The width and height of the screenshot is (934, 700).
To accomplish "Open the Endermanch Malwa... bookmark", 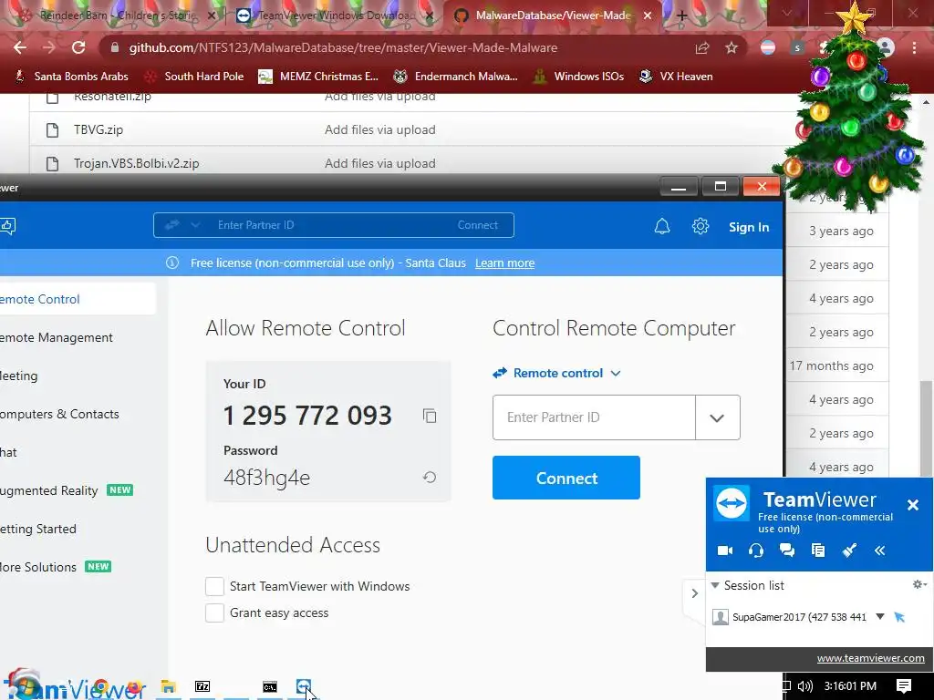I will click(456, 77).
